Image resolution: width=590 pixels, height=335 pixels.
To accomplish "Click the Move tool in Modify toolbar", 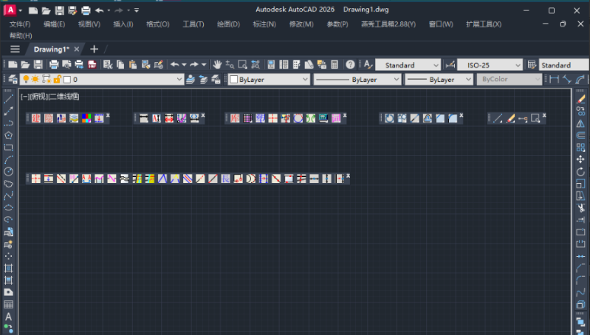I will tap(580, 159).
